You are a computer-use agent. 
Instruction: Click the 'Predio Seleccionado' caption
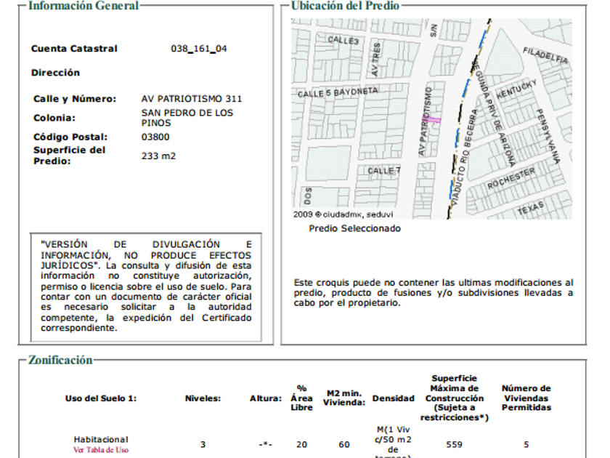[355, 228]
